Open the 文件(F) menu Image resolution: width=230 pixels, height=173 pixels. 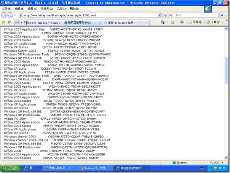coord(6,9)
